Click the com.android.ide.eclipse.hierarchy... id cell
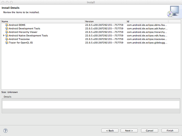 [x=147, y=32]
